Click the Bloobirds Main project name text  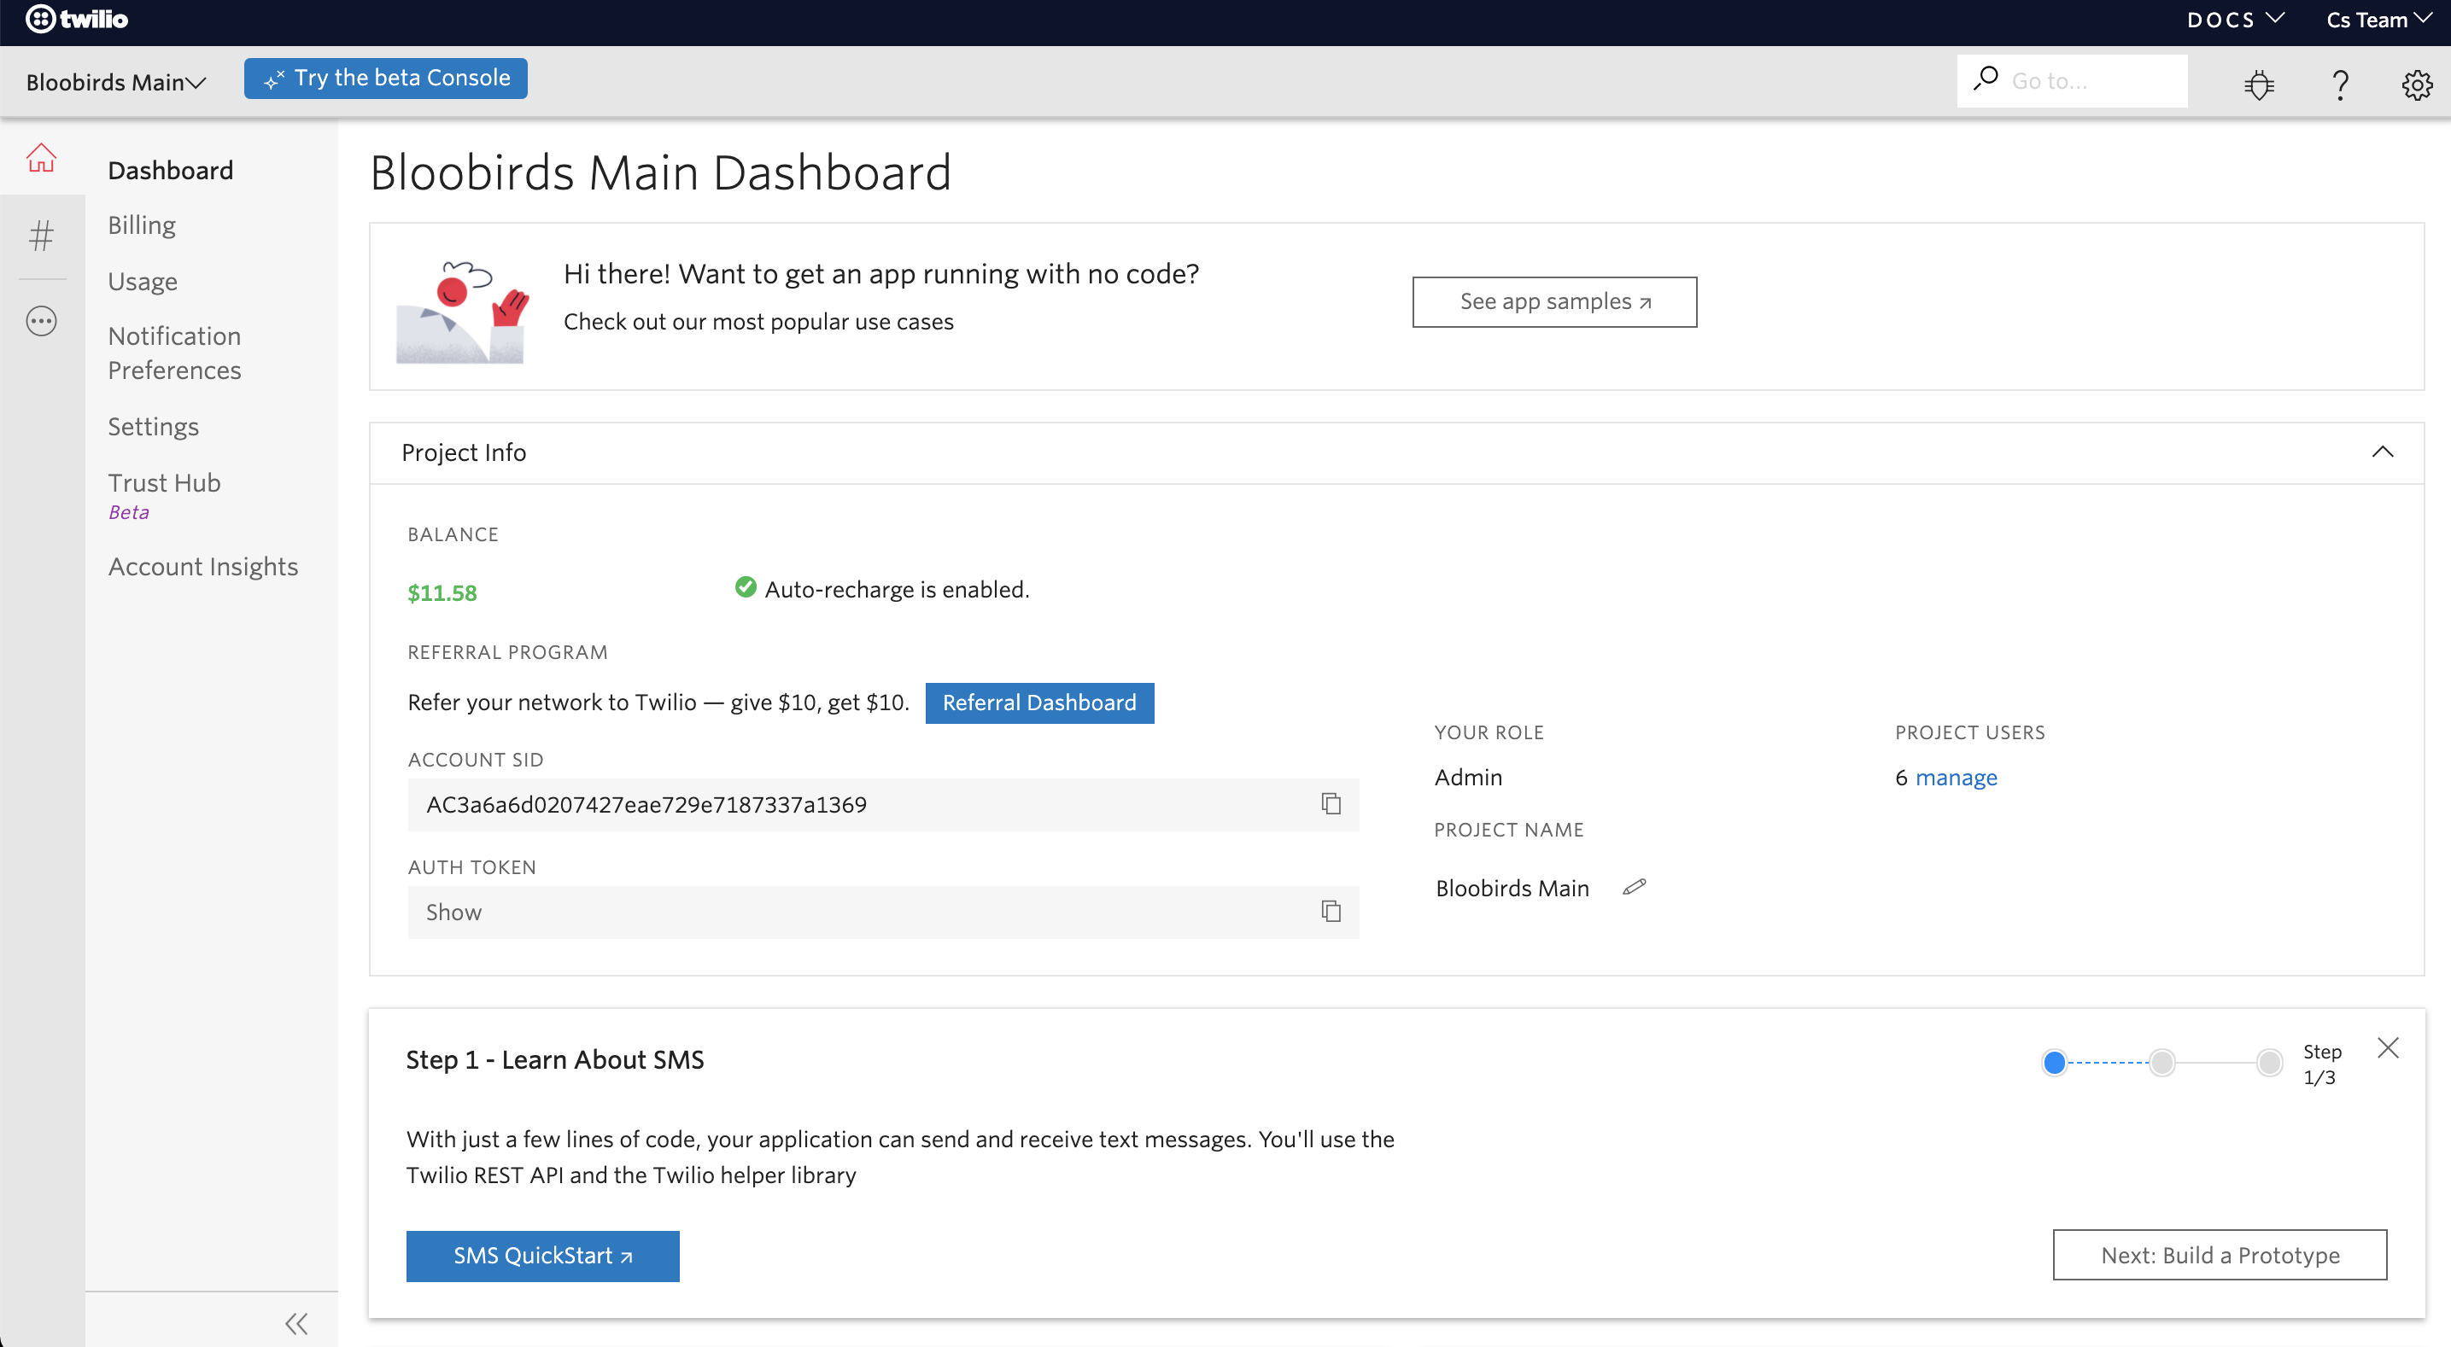tap(1512, 888)
